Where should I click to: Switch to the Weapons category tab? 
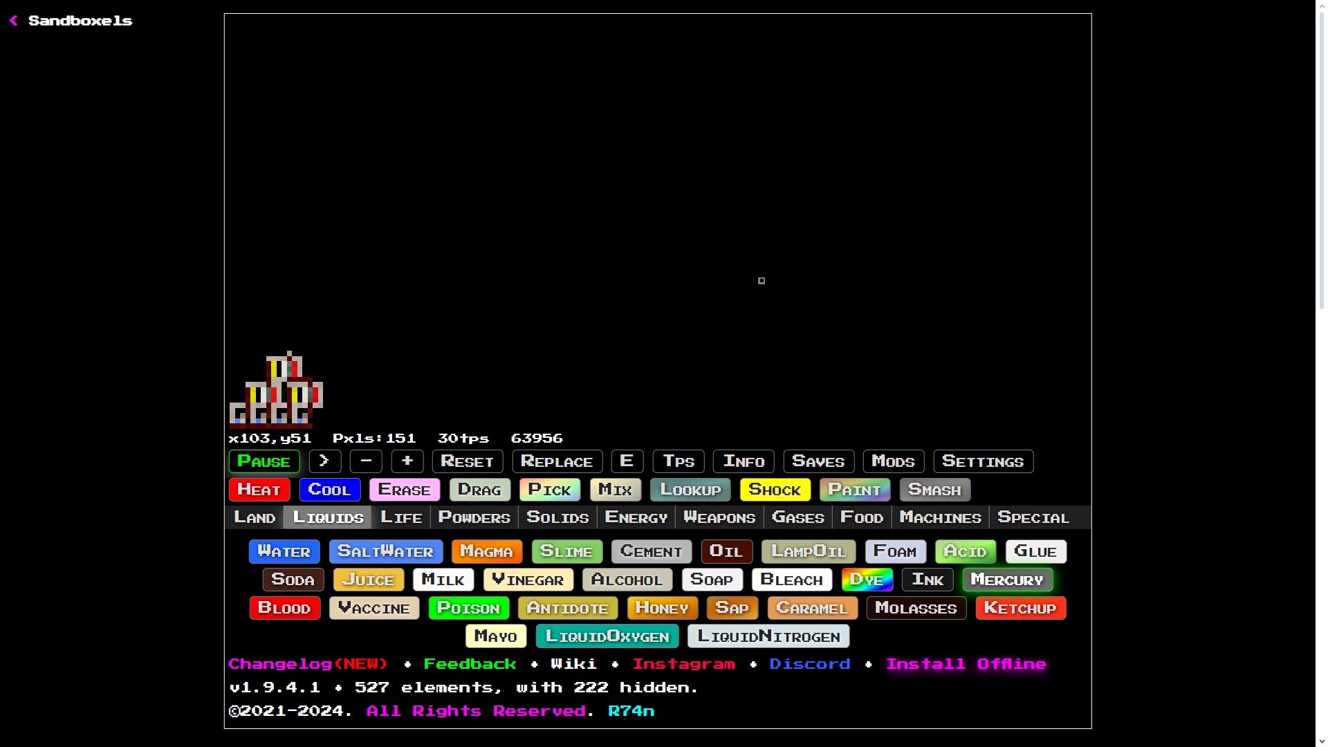coord(719,517)
